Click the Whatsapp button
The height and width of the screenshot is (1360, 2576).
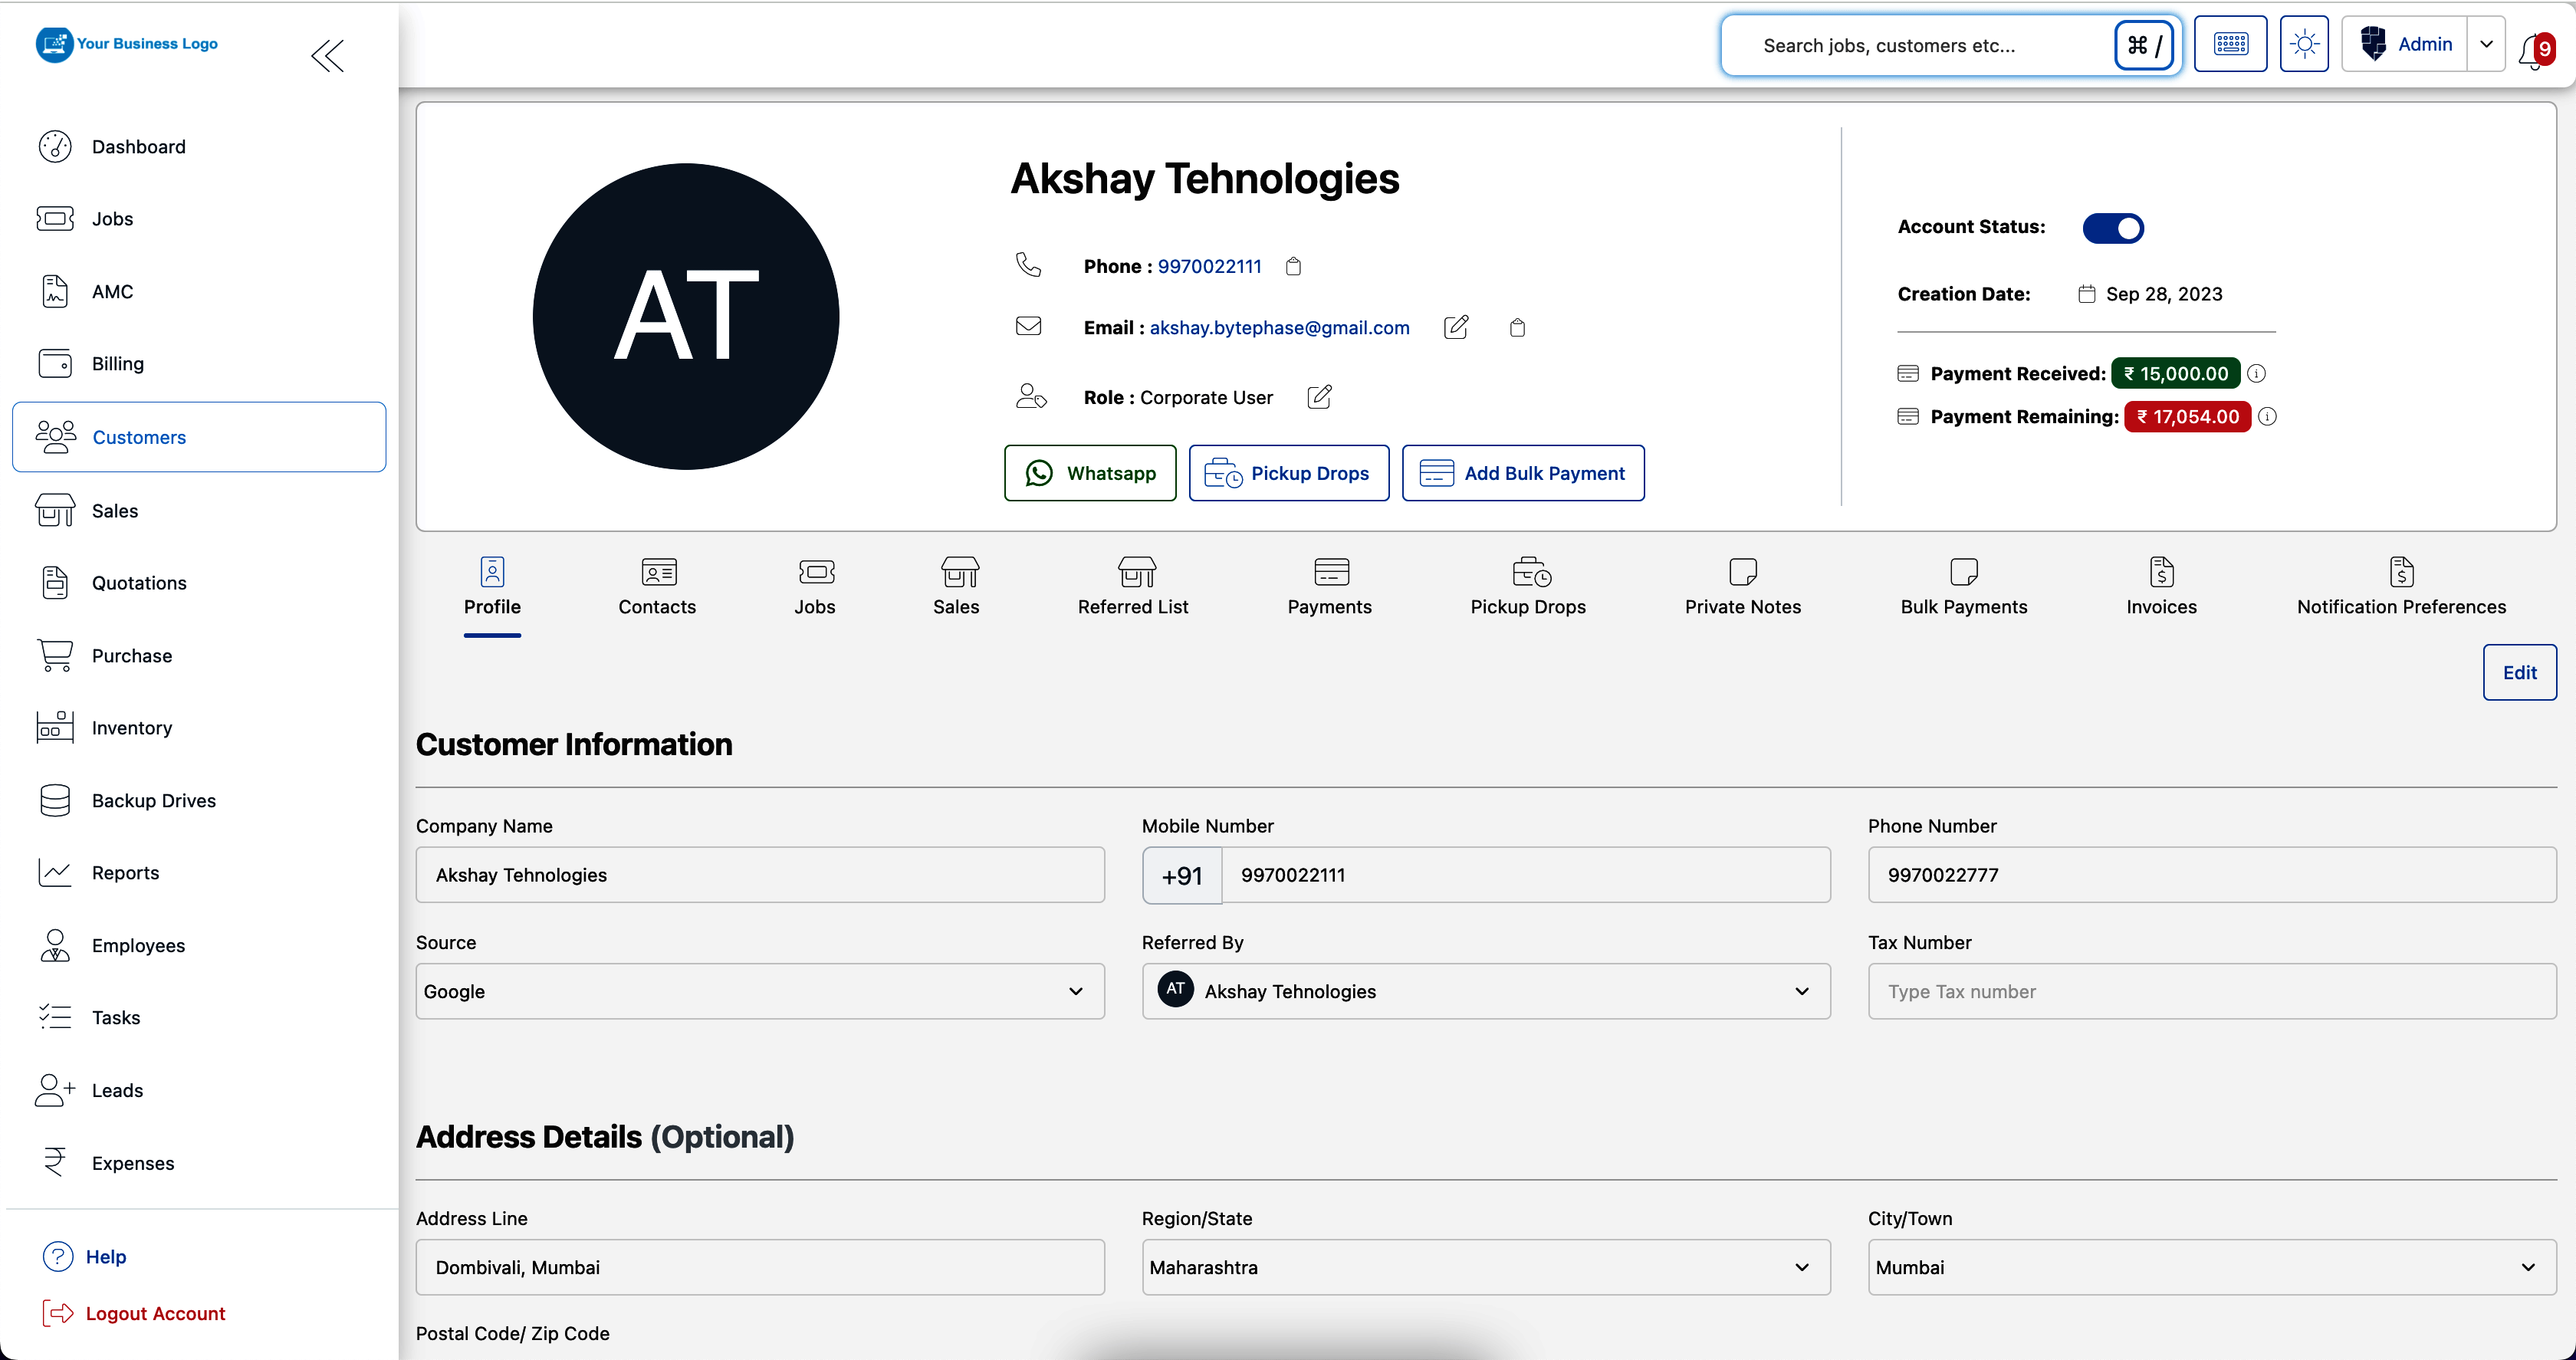click(x=1090, y=473)
